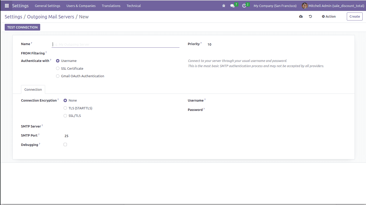366x205 pixels.
Task: Click the FROM Filtering help question mark
Action: [x=46, y=52]
